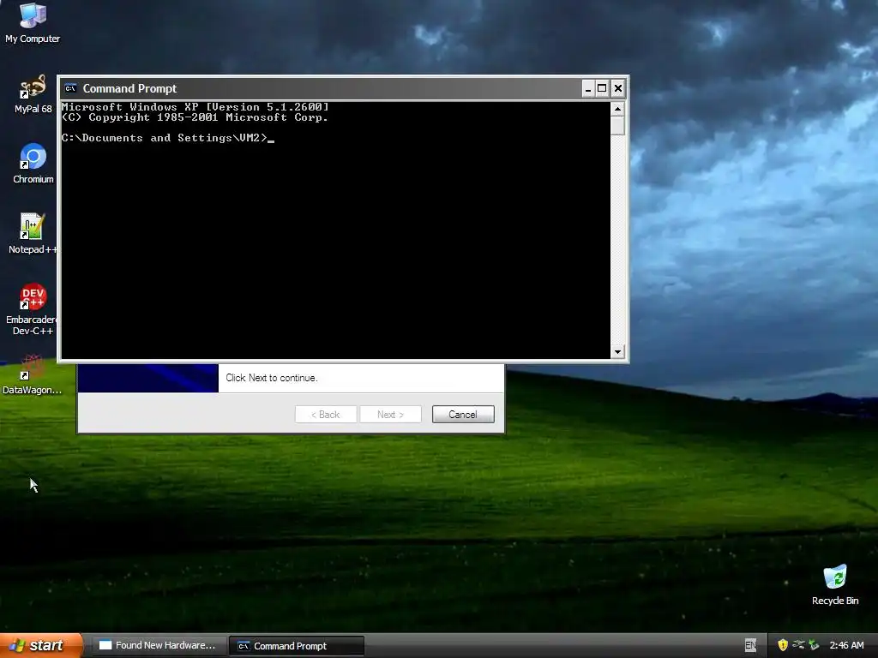Open the Recycle Bin

tap(835, 584)
